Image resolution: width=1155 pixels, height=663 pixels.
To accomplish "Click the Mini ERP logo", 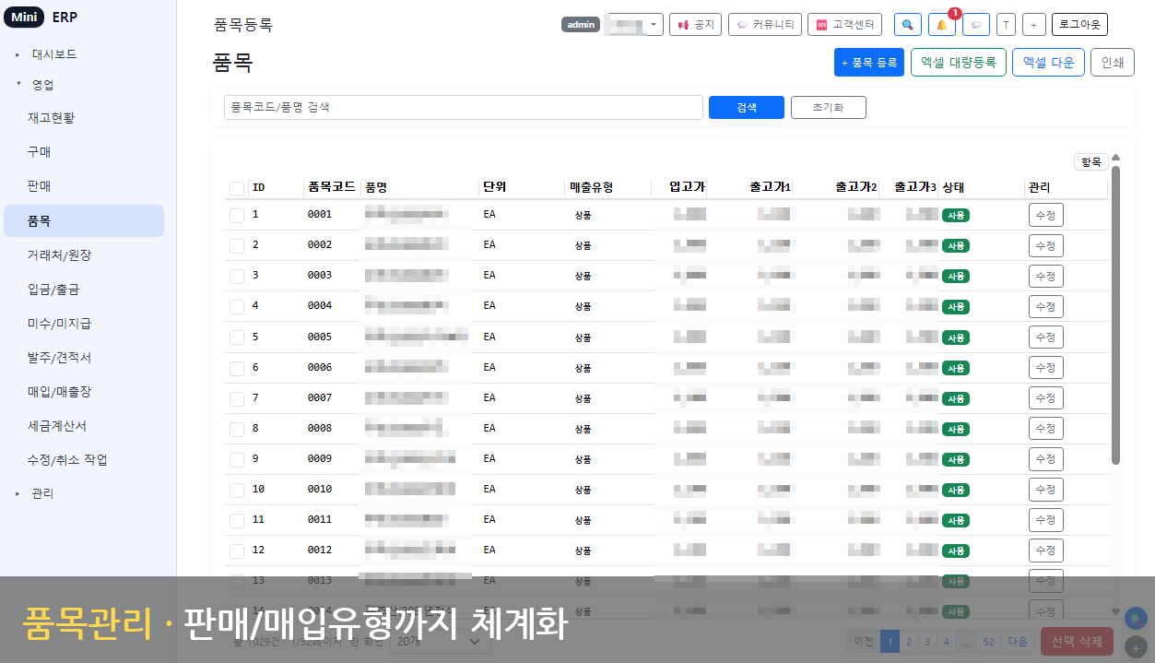I will coord(41,18).
